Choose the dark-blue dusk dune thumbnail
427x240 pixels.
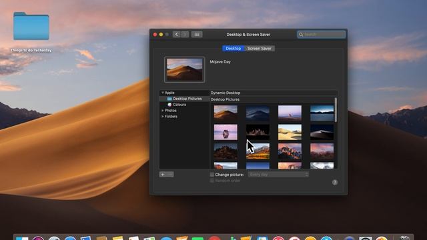[x=258, y=113]
